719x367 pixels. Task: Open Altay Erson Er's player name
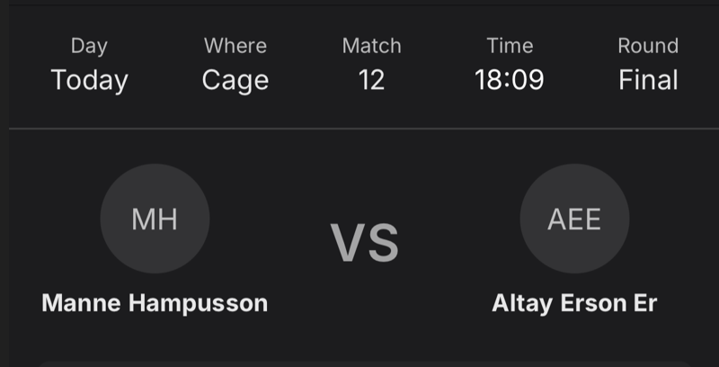click(x=574, y=303)
